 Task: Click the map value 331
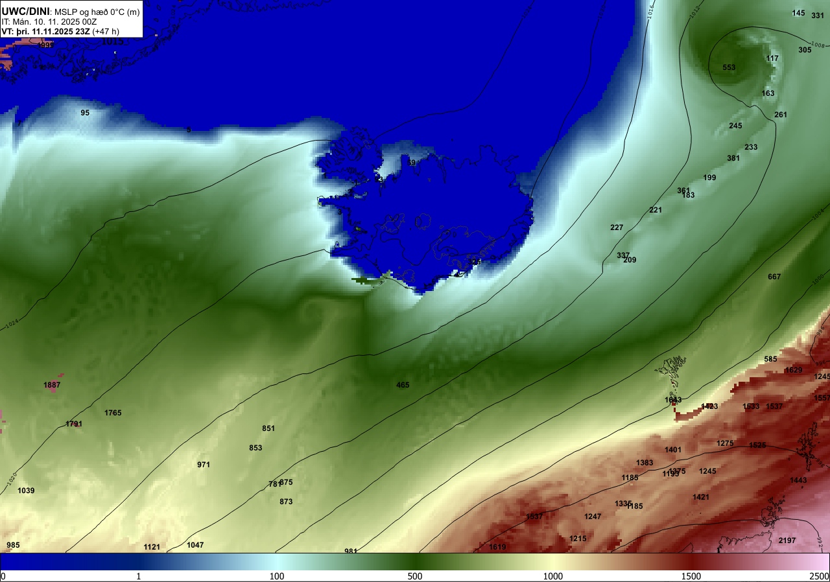[x=818, y=16]
